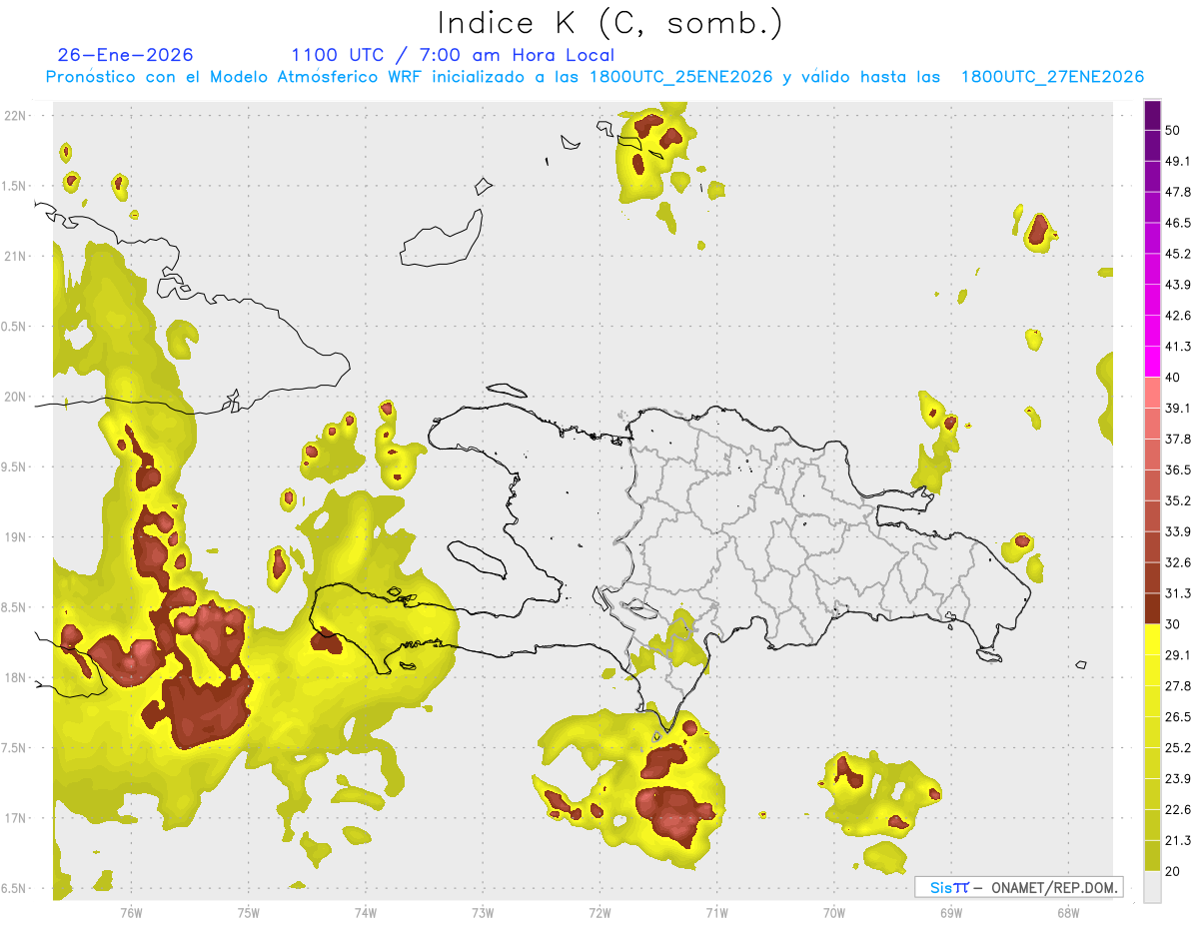Click colorbar value '49.1'
Viewport: 1199px width, 926px height.
(x=1177, y=161)
